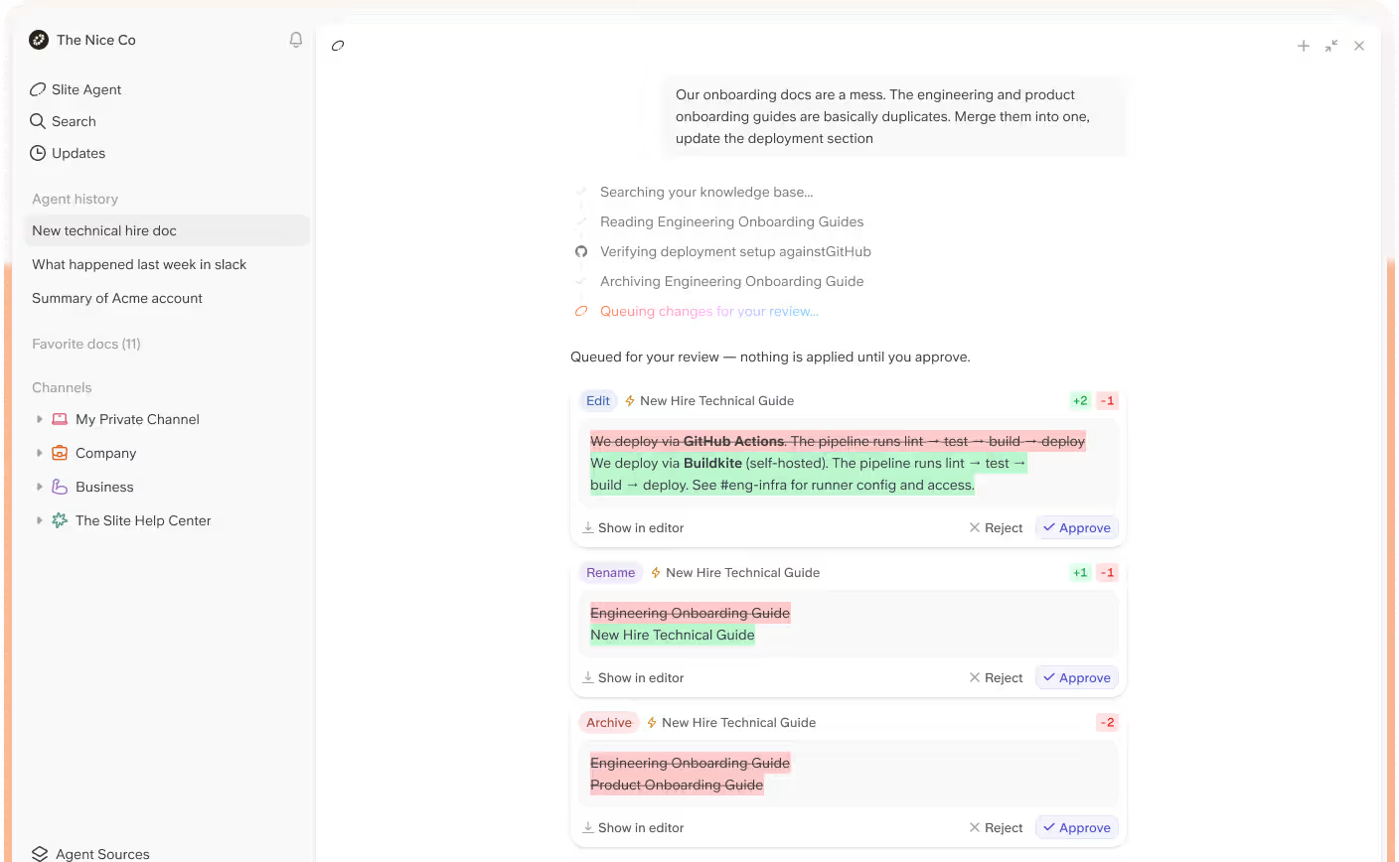Expand The Slite Help Center arrow
The height and width of the screenshot is (862, 1399).
[x=39, y=520]
